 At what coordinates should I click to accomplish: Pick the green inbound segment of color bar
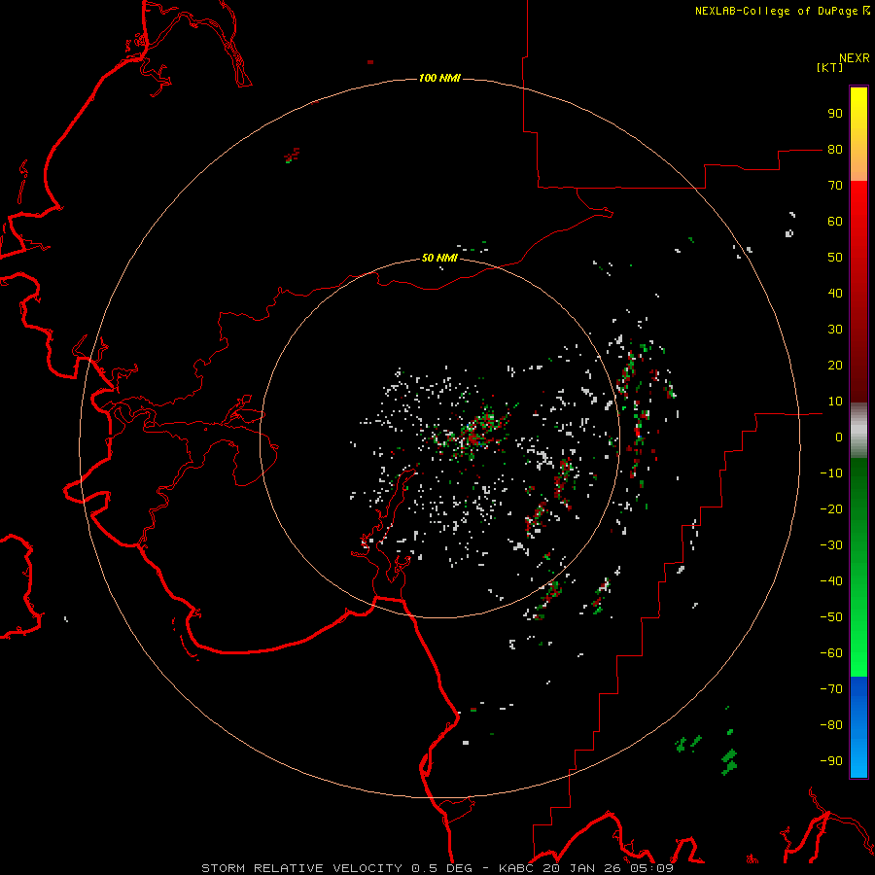pos(858,567)
